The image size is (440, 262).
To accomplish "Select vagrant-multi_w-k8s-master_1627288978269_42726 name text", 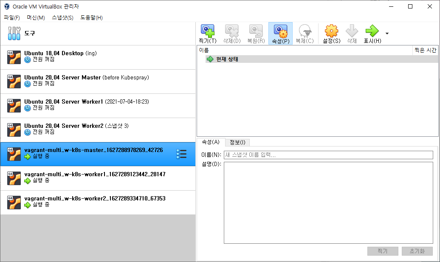I will tap(93, 150).
